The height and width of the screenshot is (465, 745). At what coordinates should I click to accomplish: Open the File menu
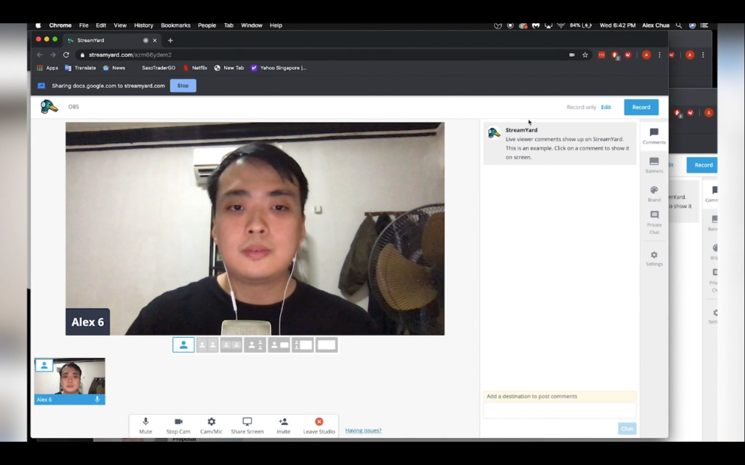tap(84, 25)
